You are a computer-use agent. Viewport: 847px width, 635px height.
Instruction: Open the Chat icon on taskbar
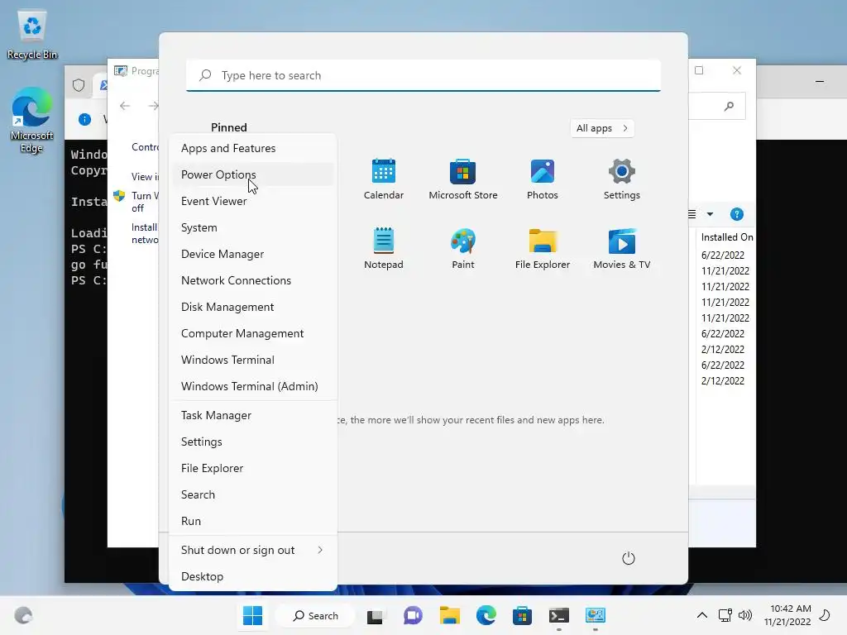coord(413,615)
